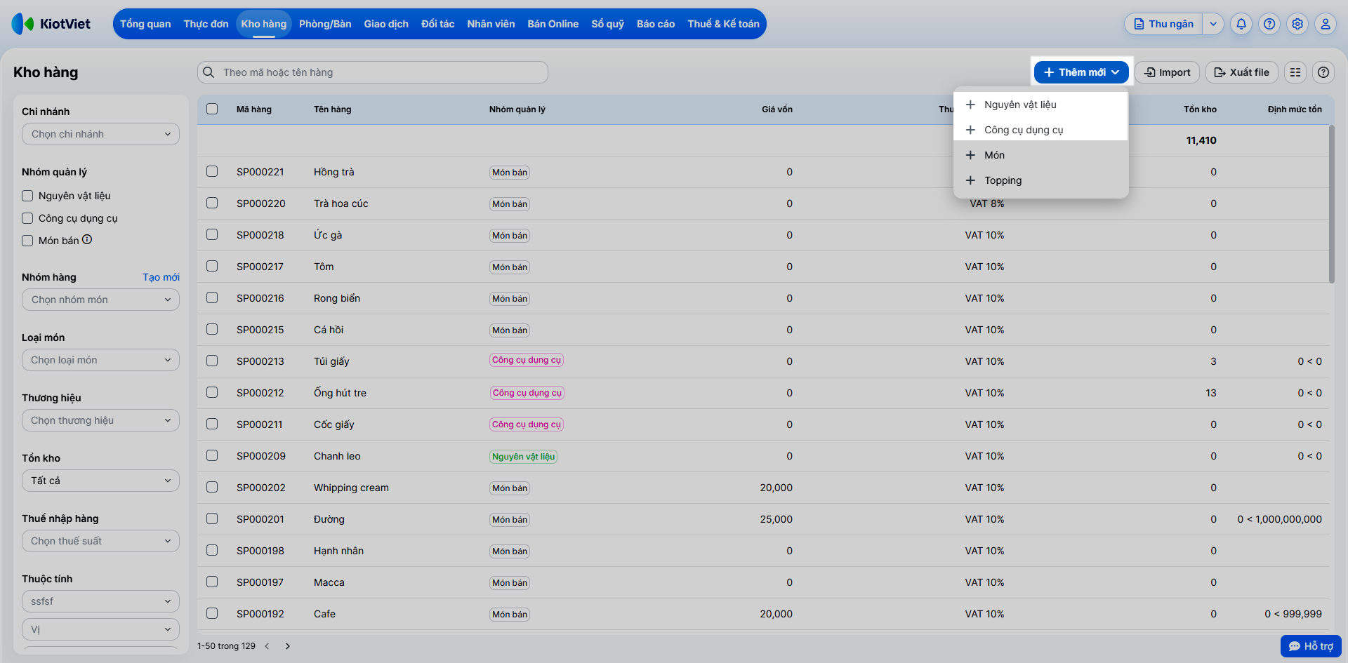The width and height of the screenshot is (1348, 663).
Task: Select Món from the Thêm mới menu
Action: [1041, 155]
